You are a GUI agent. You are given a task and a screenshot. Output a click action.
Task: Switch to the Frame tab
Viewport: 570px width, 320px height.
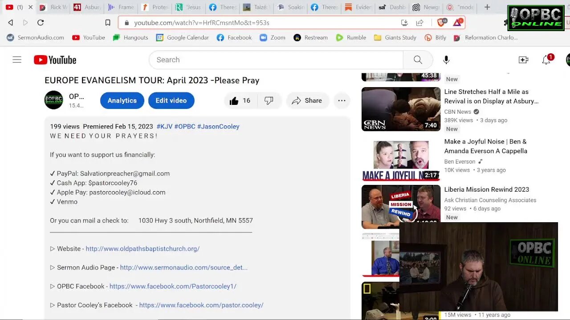tap(121, 7)
